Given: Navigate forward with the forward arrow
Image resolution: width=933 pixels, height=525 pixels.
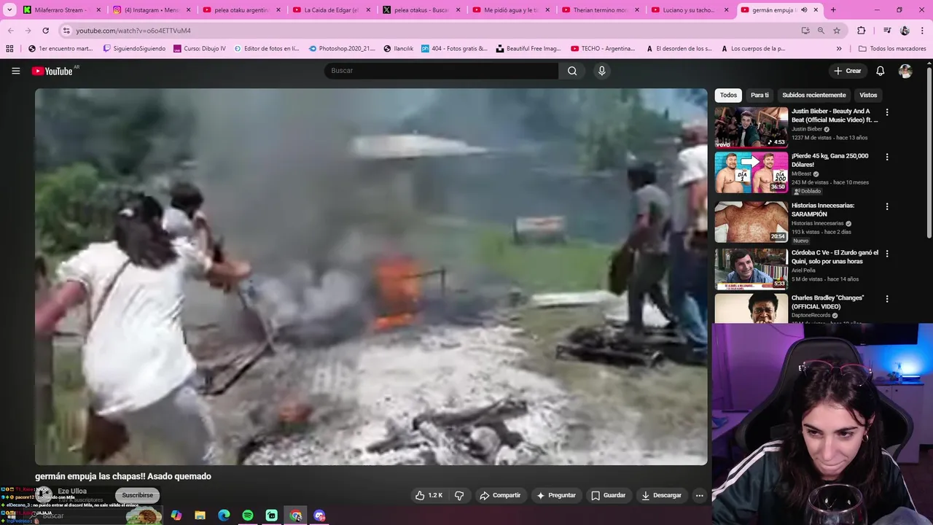Looking at the screenshot, I should 28,31.
